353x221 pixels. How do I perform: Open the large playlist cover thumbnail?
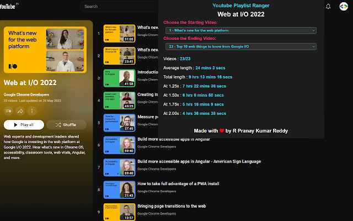click(45, 50)
